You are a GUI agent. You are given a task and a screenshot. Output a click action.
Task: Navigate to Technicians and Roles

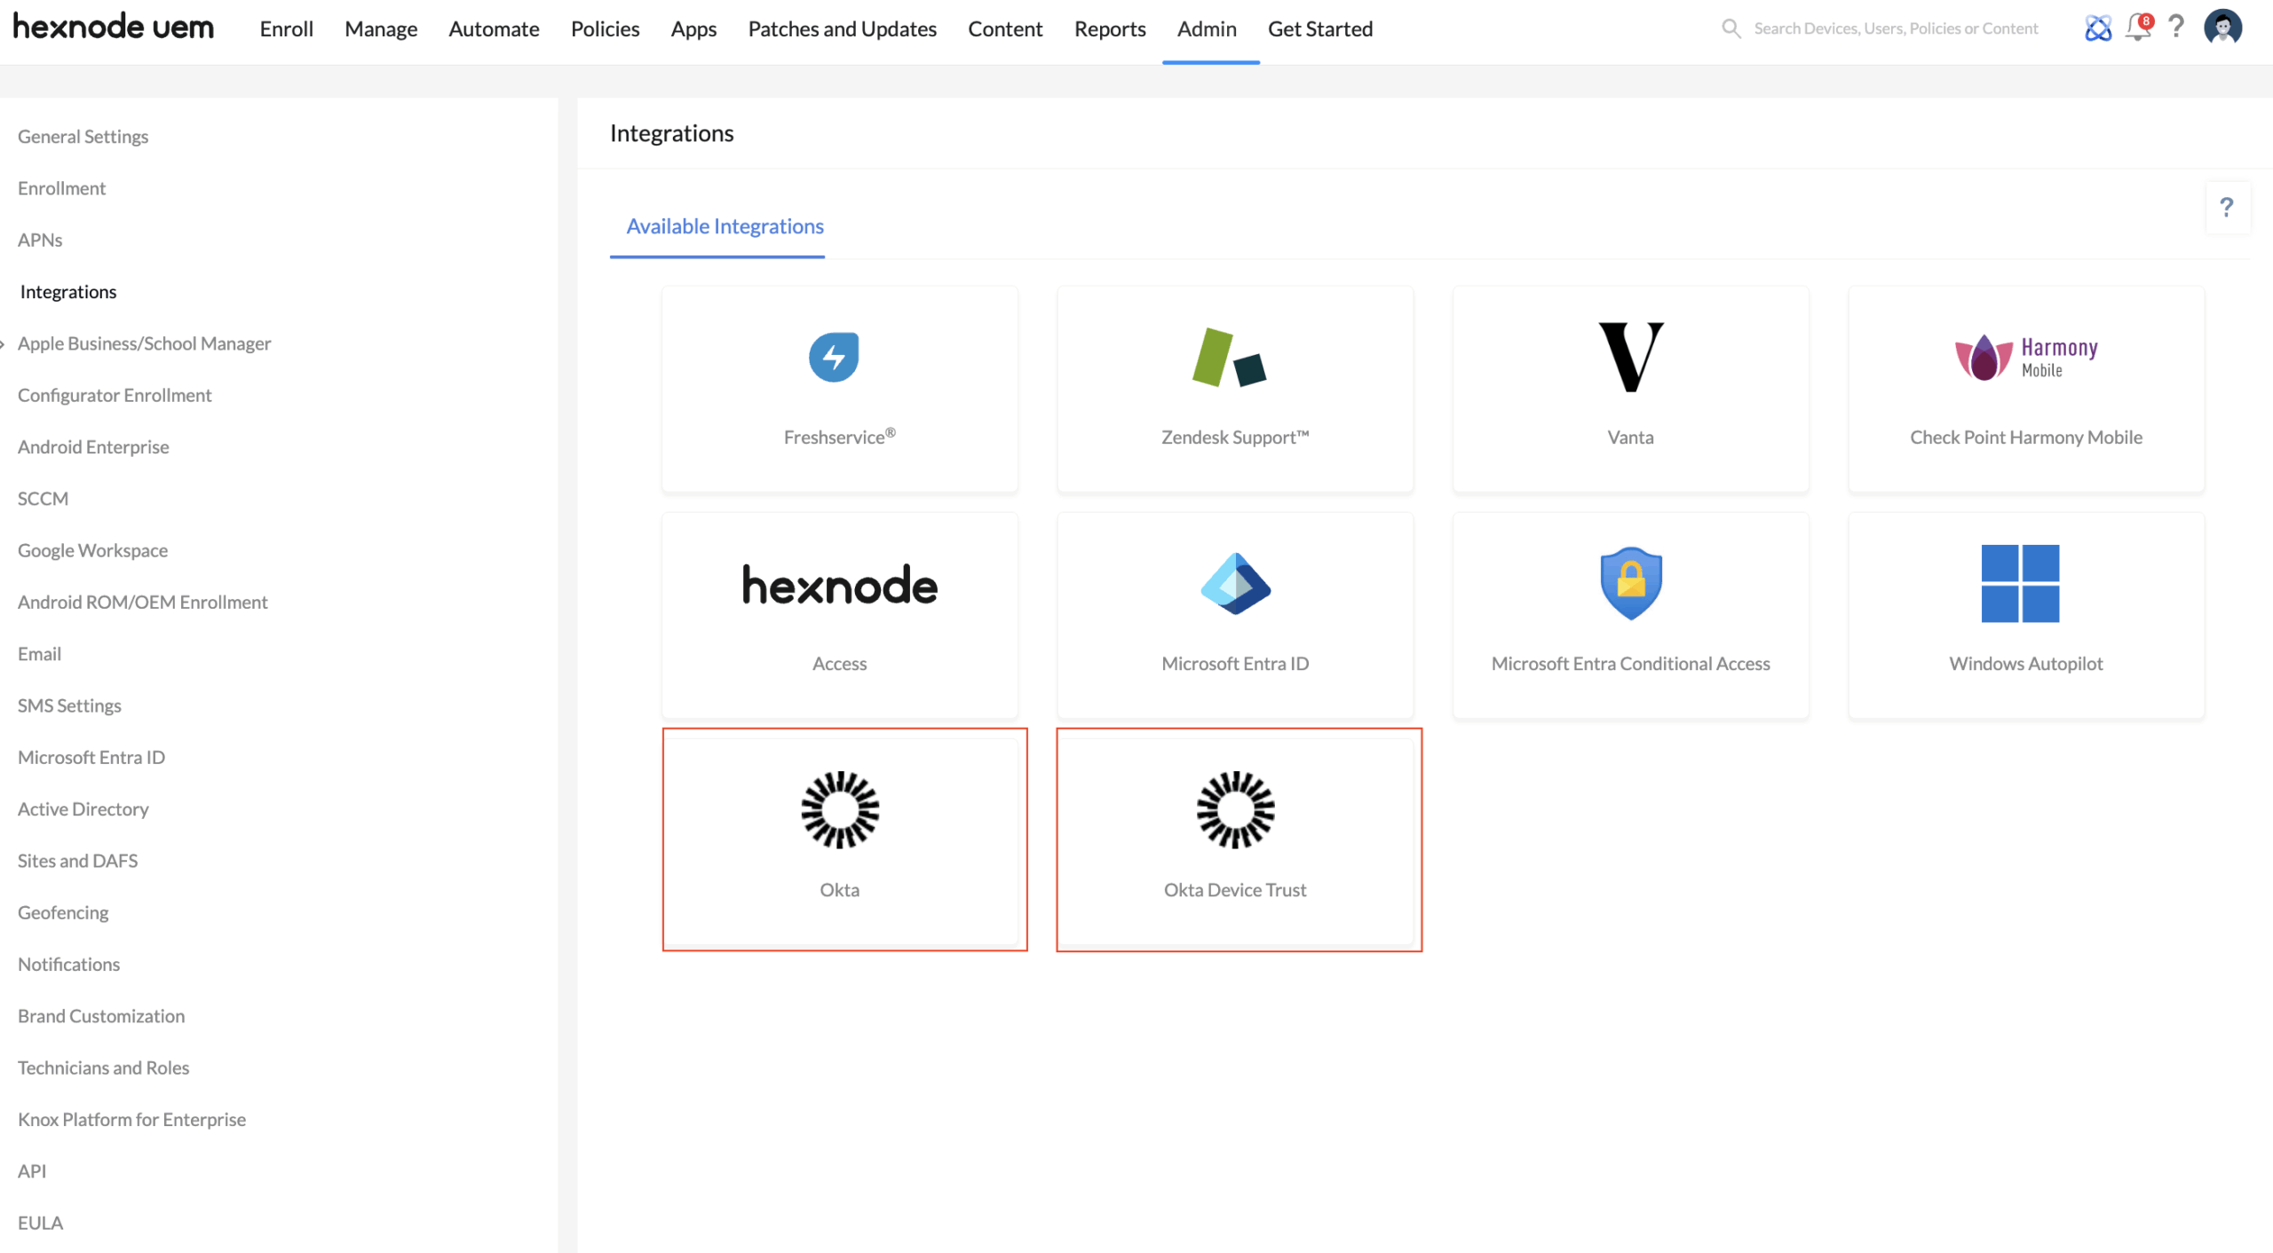coord(103,1068)
